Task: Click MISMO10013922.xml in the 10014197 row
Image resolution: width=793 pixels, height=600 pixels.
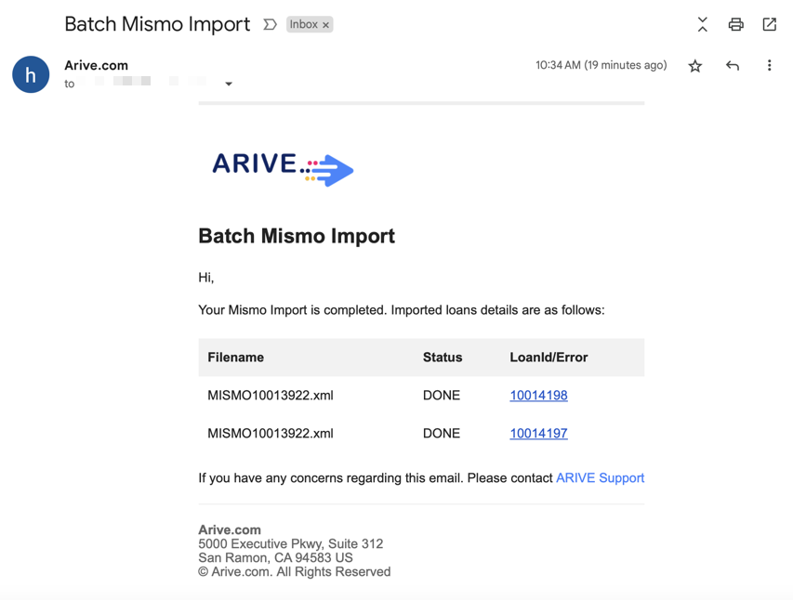Action: 271,433
